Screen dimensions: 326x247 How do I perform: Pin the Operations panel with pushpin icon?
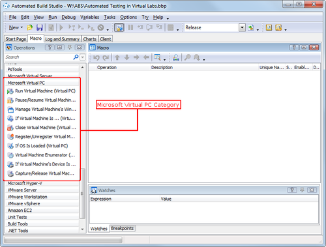click(x=70, y=48)
